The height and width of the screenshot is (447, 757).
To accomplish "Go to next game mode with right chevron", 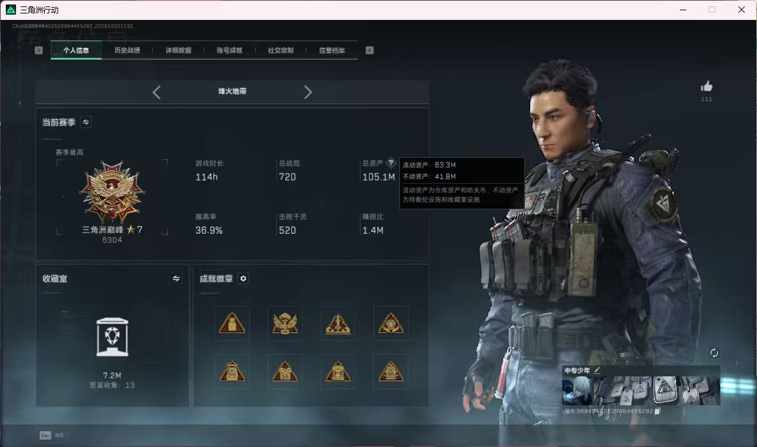I will pos(308,92).
